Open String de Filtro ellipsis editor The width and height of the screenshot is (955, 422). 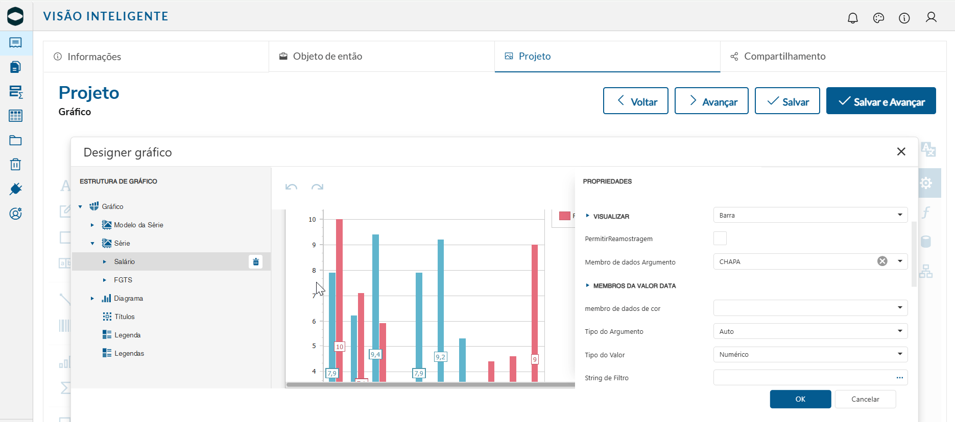[x=899, y=378]
